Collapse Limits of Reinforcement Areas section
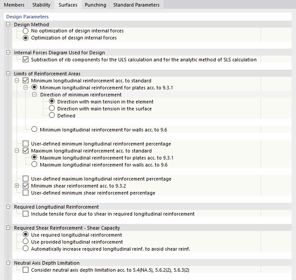 (8, 74)
